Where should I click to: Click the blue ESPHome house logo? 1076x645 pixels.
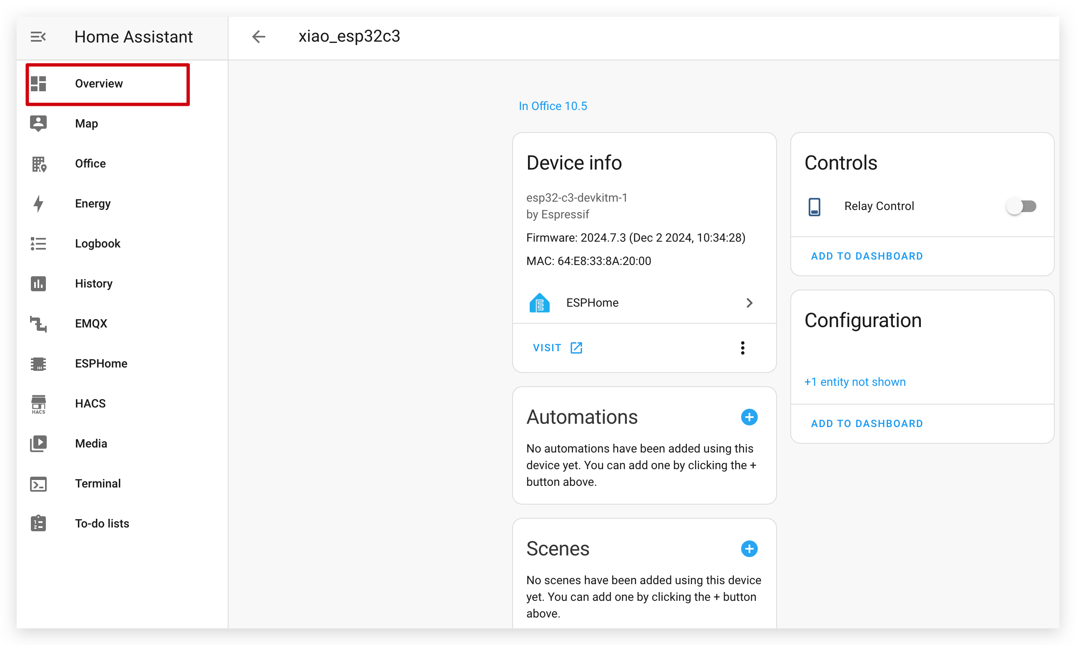[x=539, y=302]
